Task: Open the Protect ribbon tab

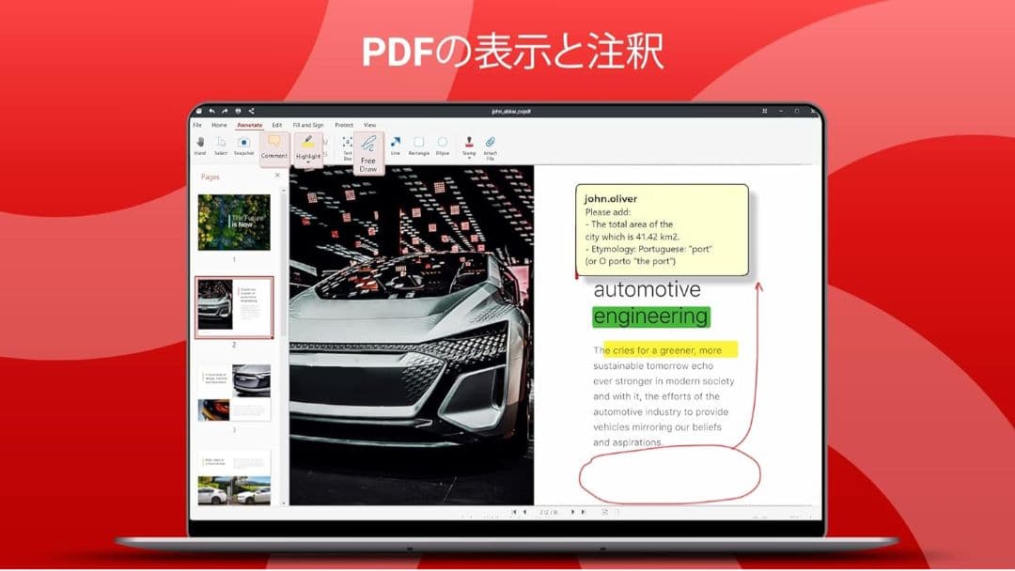Action: click(345, 124)
